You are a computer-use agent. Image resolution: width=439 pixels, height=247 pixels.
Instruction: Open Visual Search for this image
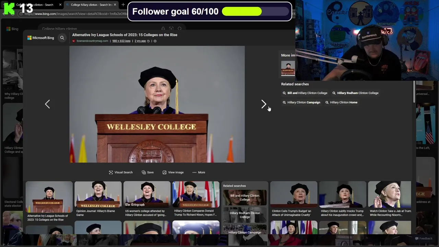[121, 172]
